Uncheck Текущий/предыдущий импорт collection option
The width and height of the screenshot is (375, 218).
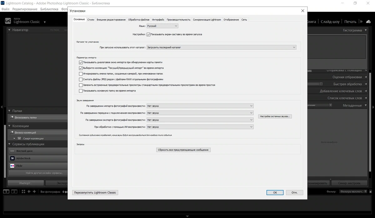click(x=81, y=68)
